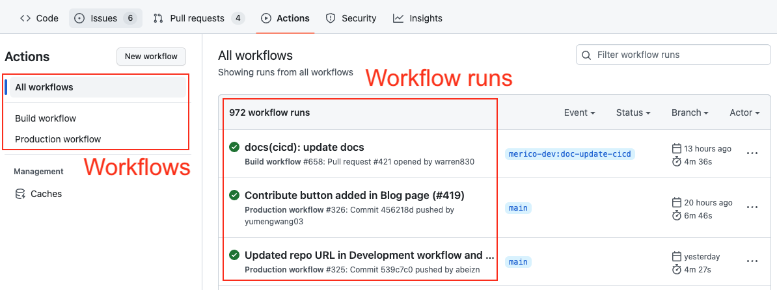Image resolution: width=777 pixels, height=290 pixels.
Task: Open the Status filter dropdown
Action: point(633,112)
